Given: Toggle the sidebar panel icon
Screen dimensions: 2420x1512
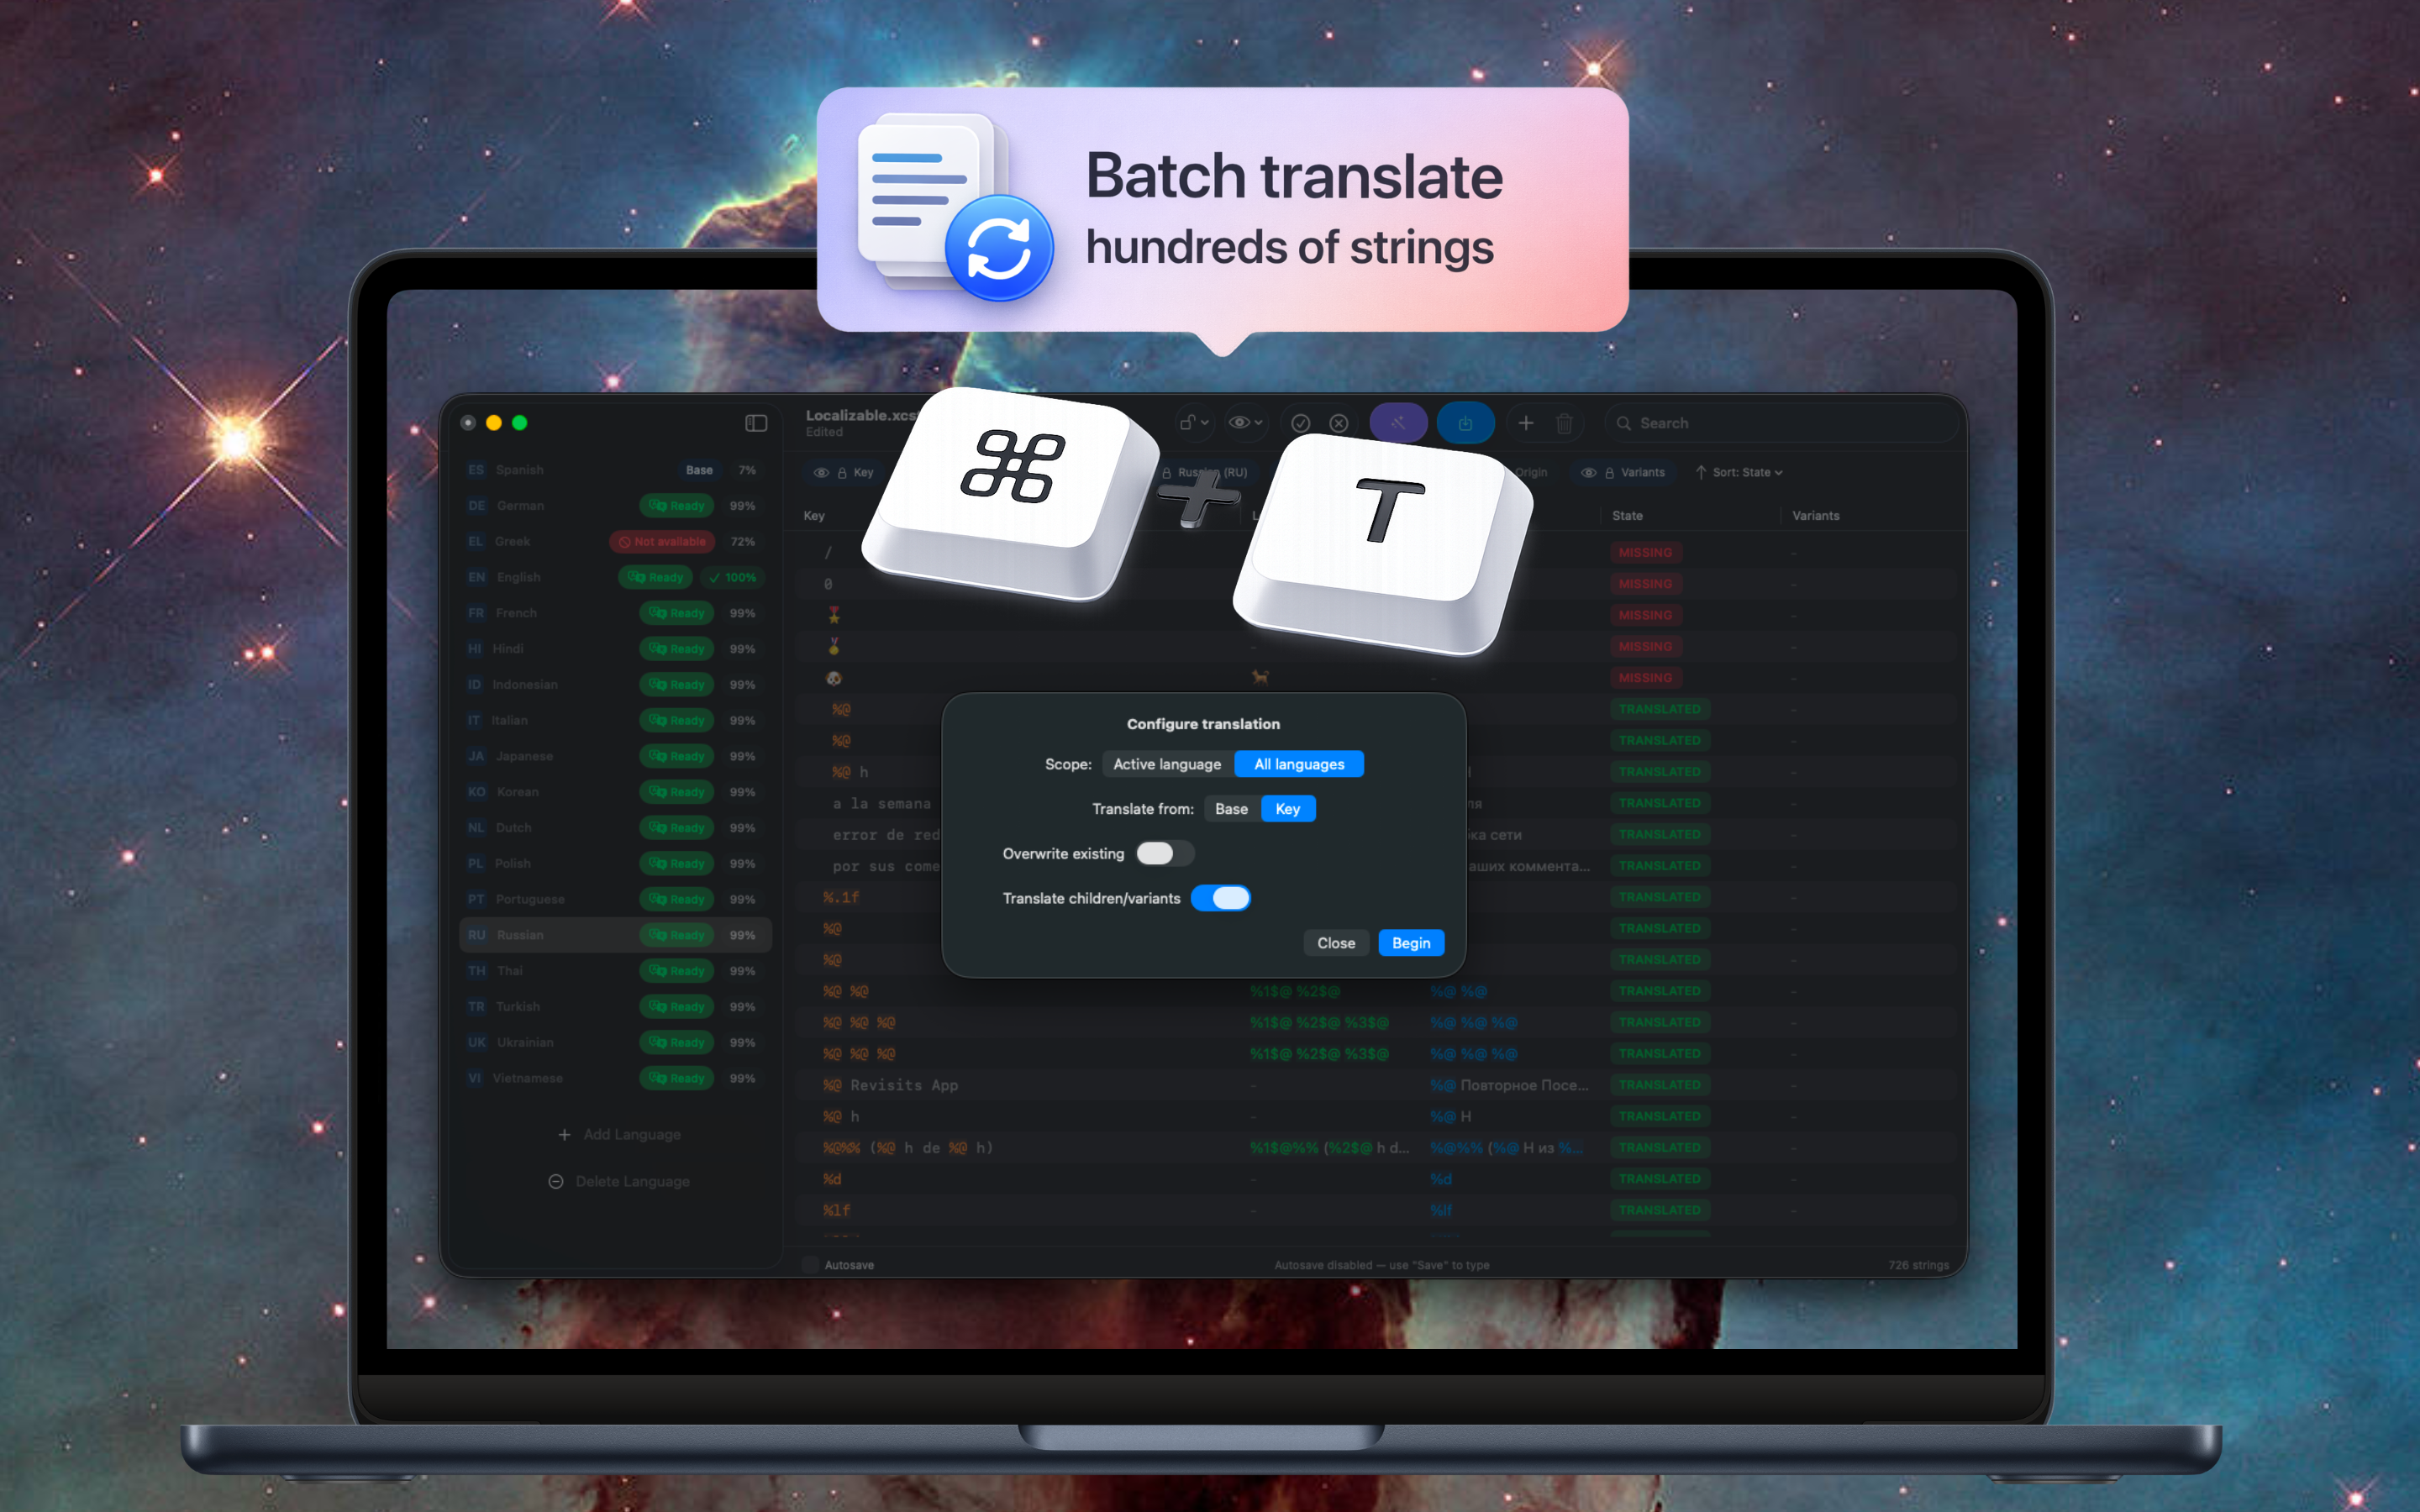Looking at the screenshot, I should [756, 423].
